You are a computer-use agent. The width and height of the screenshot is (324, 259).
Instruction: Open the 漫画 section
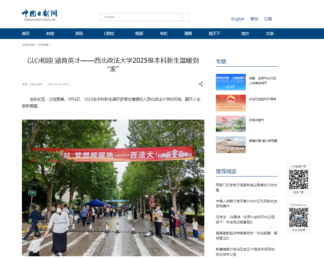[188, 33]
